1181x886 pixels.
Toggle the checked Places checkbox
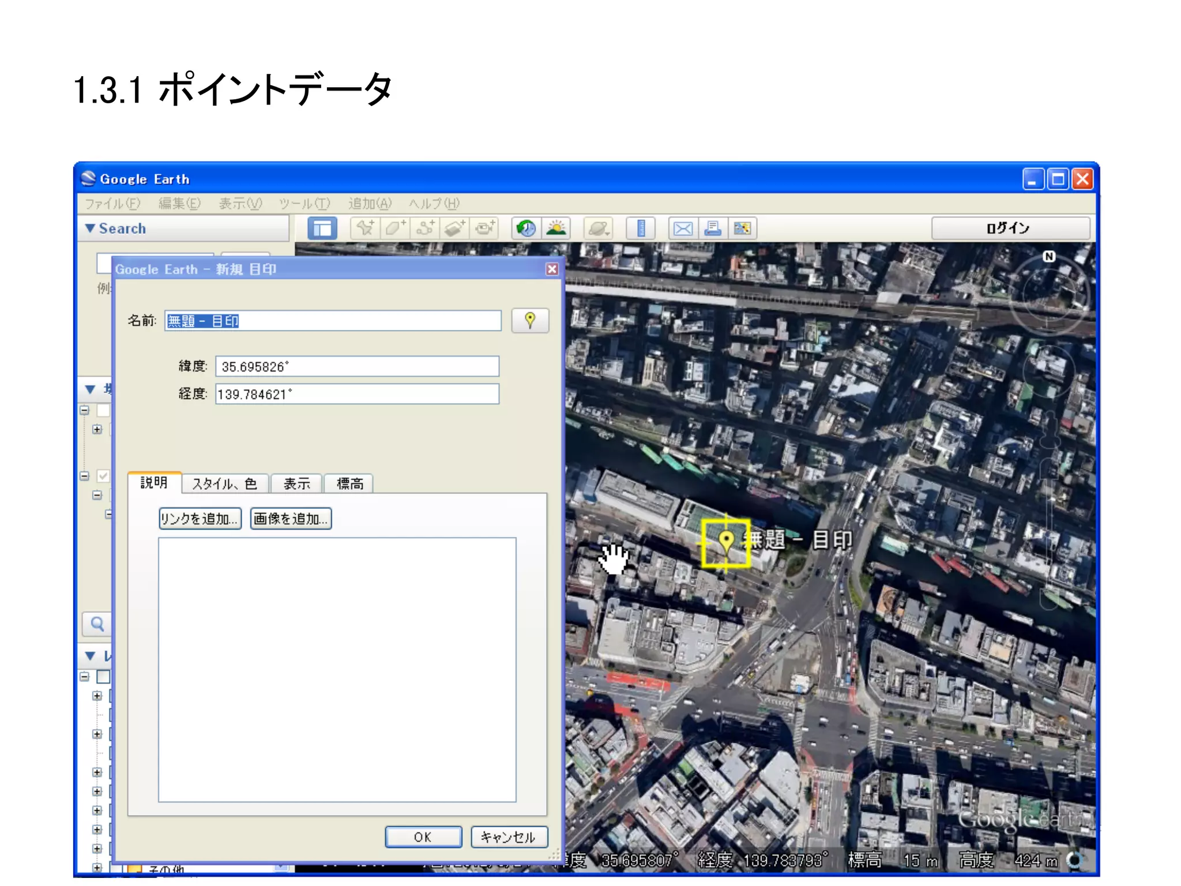click(x=103, y=476)
